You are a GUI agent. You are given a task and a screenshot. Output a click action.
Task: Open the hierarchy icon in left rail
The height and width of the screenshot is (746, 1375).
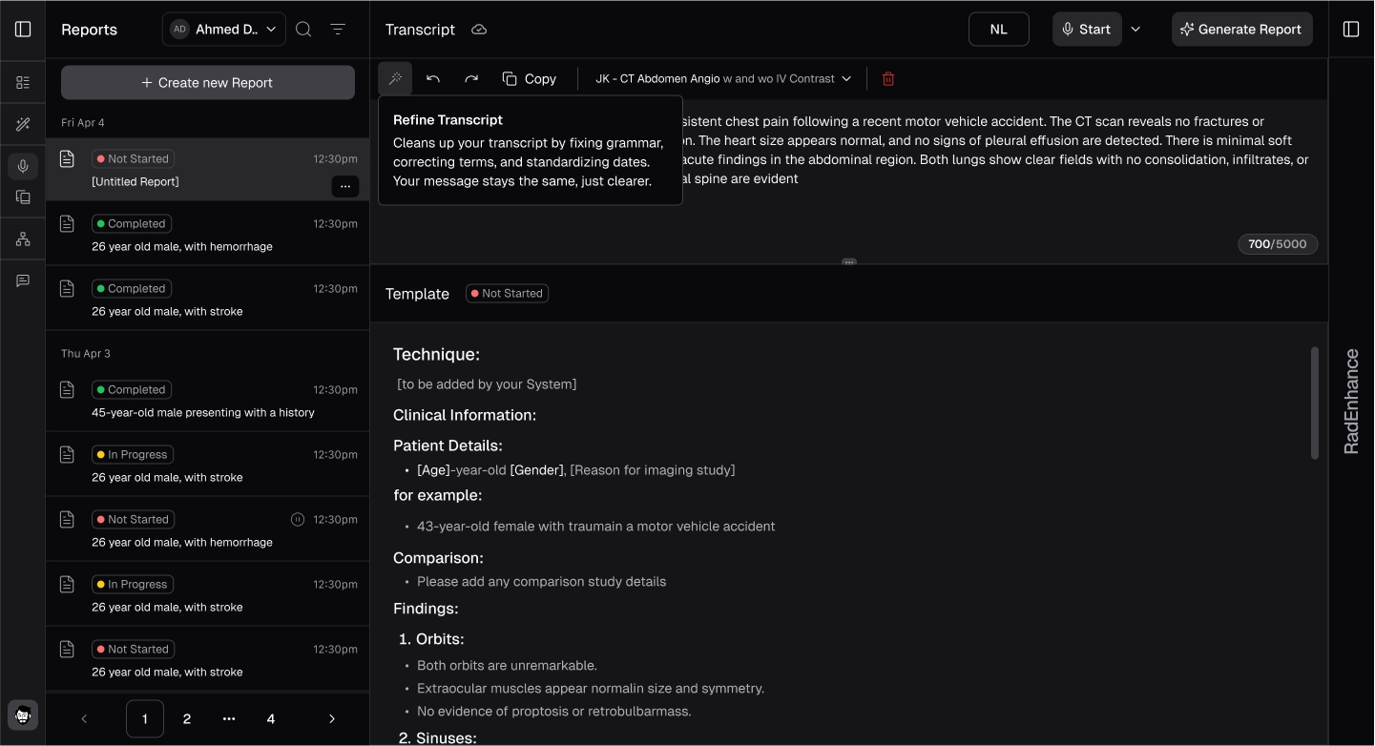23,239
